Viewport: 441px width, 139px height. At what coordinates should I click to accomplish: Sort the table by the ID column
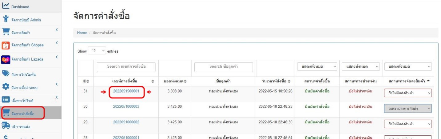click(x=86, y=81)
